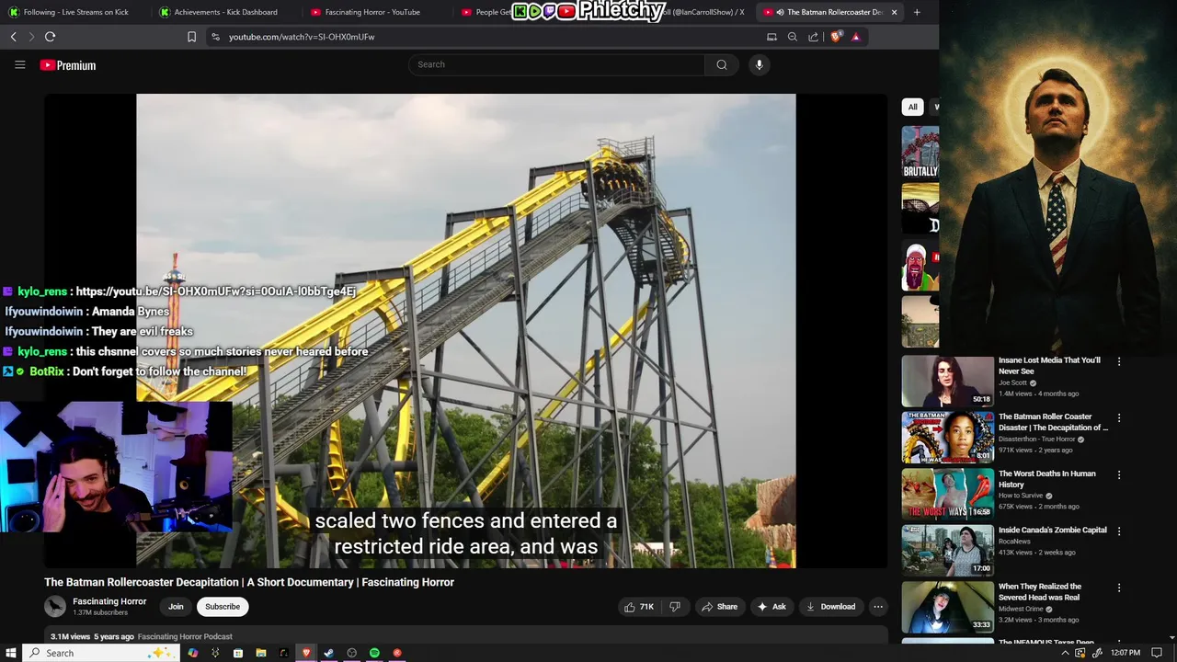Open Spotify from the taskbar
Image resolution: width=1177 pixels, height=662 pixels.
pos(374,653)
